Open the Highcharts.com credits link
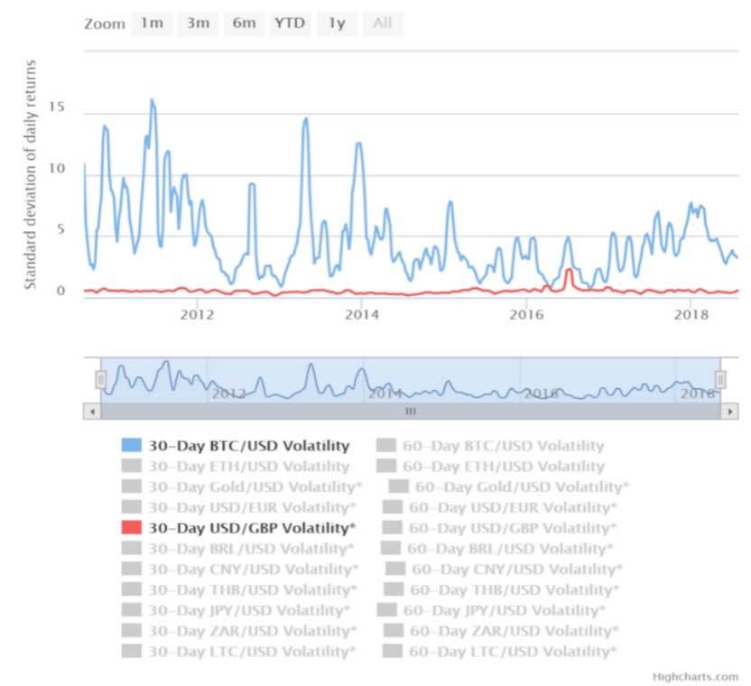Viewport: 751px width, 686px height. pos(696,676)
